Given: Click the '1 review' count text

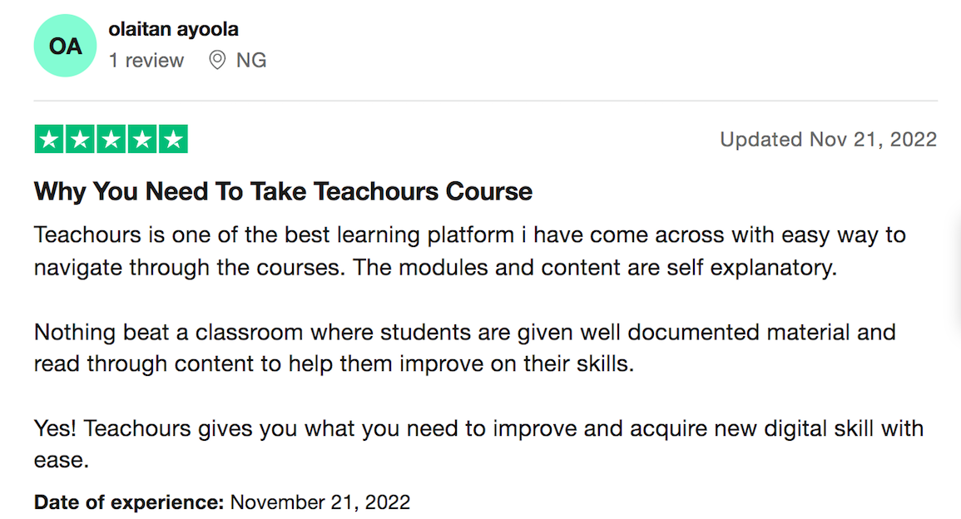Looking at the screenshot, I should click(146, 60).
